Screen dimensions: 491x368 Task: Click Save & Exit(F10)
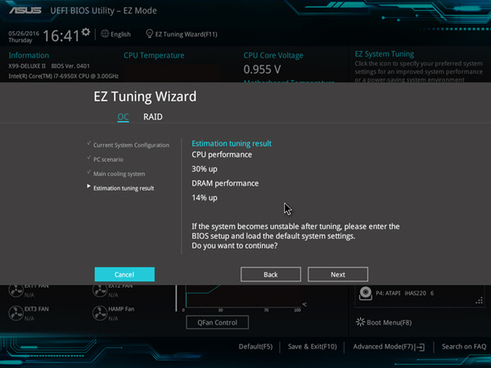[313, 347]
